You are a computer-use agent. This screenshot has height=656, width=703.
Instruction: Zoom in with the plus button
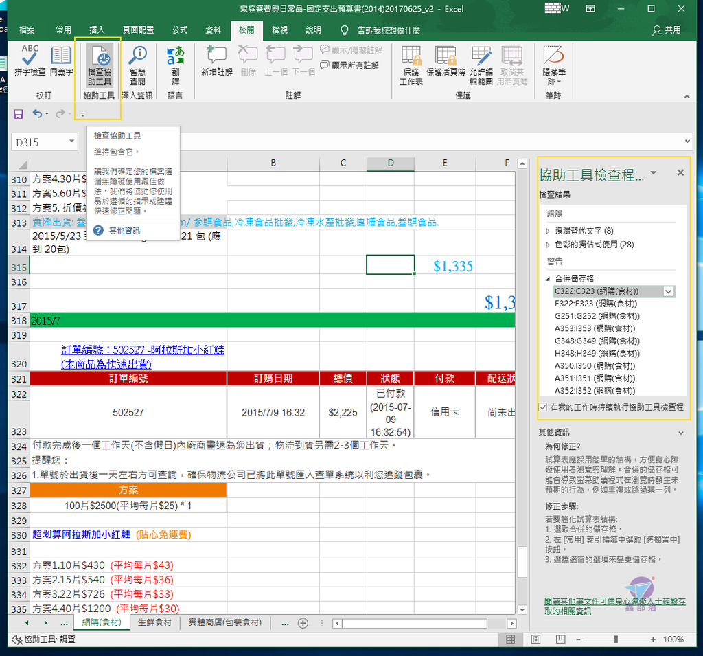click(x=653, y=640)
